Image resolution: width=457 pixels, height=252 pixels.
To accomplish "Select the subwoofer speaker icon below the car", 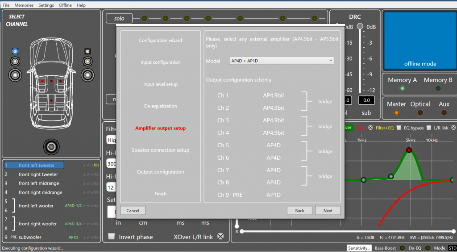I will 51,147.
